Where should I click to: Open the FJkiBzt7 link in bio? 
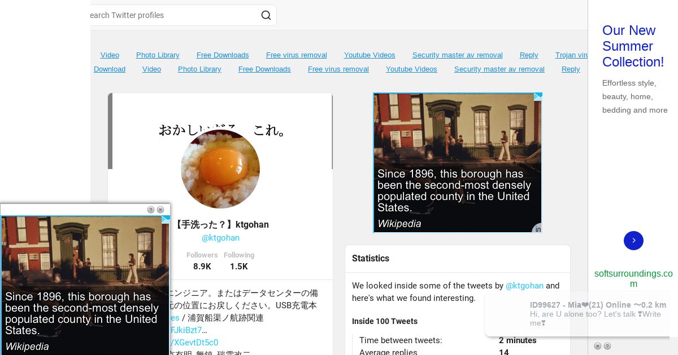click(x=188, y=330)
